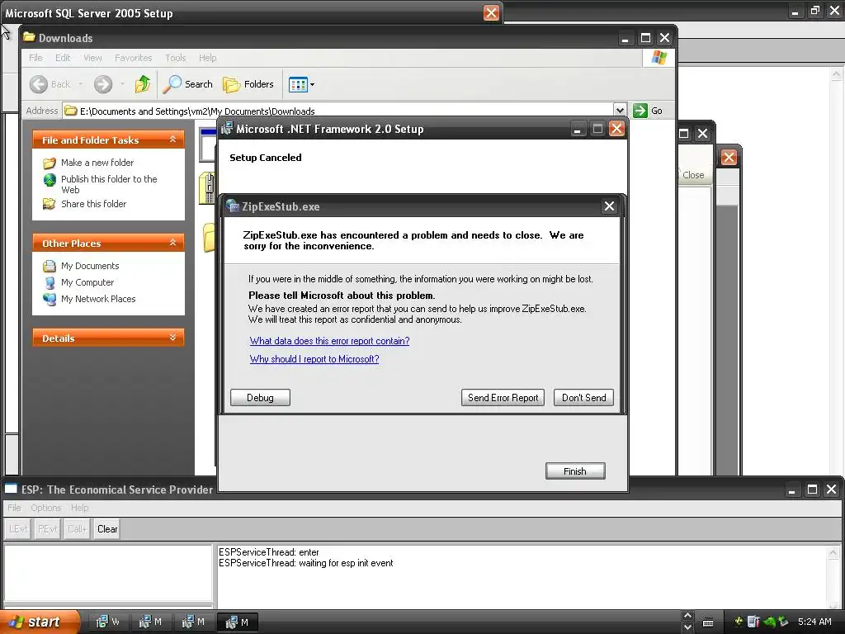845x634 pixels.
Task: Click the My Documents icon
Action: pyautogui.click(x=50, y=266)
